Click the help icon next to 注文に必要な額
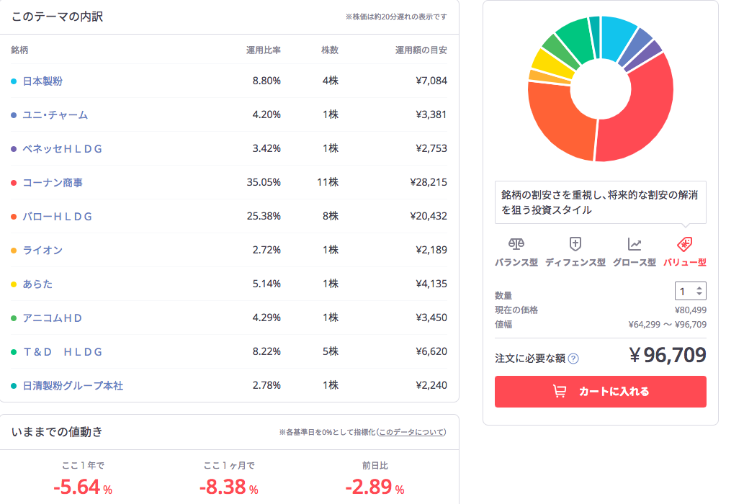The width and height of the screenshot is (744, 504). [573, 359]
